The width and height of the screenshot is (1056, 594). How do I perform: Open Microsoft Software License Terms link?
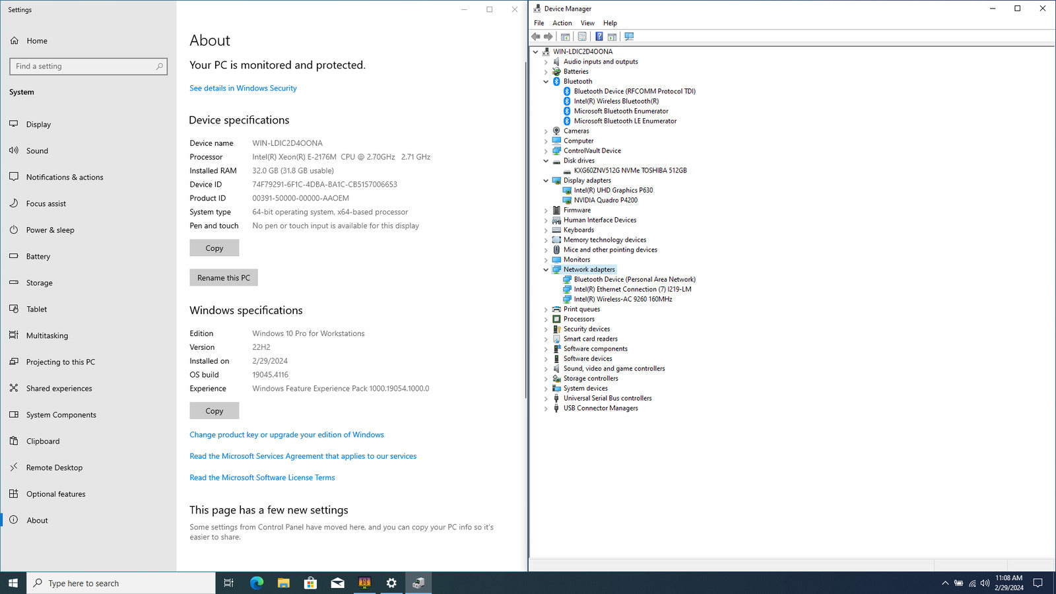(262, 477)
